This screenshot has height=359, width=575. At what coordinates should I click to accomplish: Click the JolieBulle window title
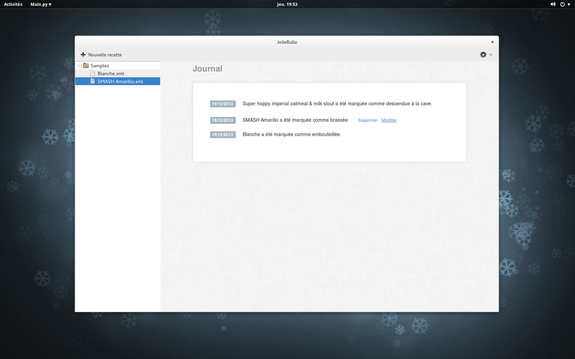pos(287,42)
